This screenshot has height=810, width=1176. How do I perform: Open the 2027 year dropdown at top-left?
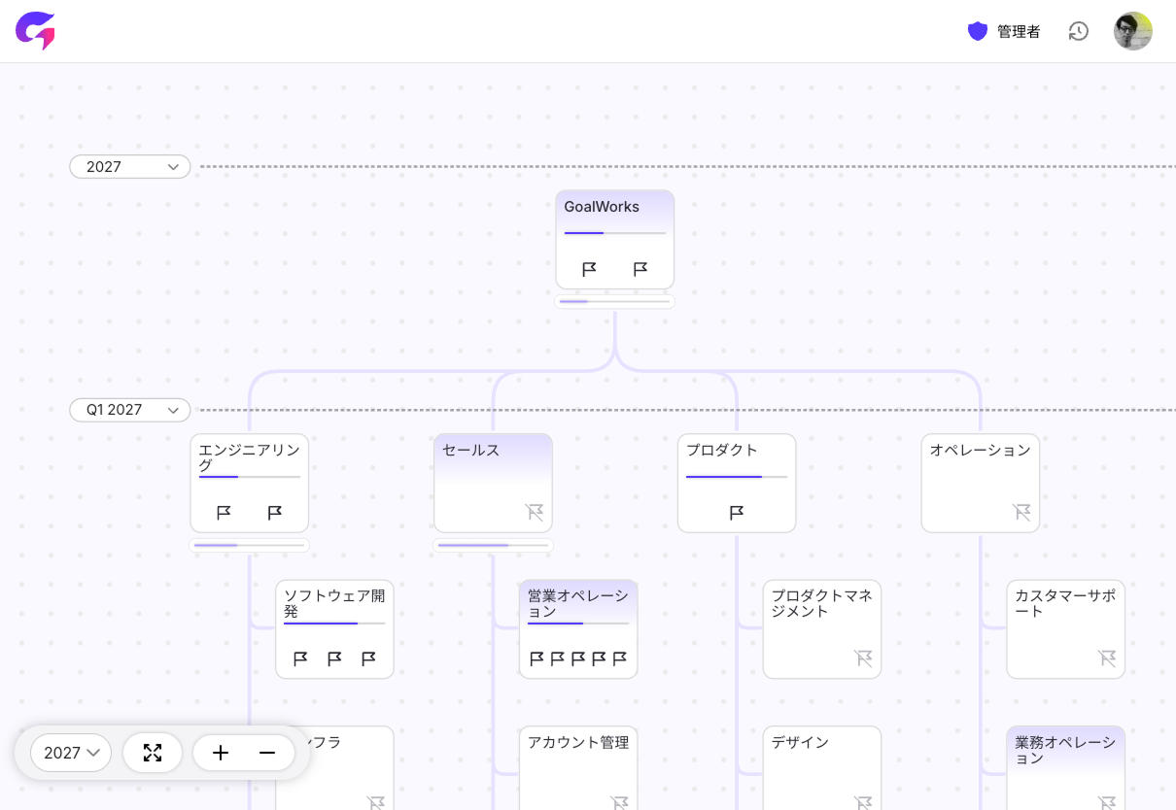pyautogui.click(x=129, y=166)
